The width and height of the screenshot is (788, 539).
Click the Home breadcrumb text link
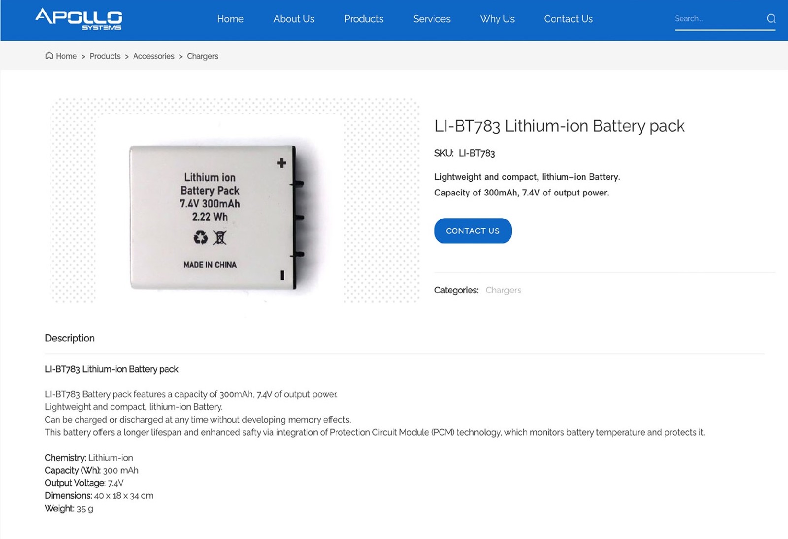click(66, 56)
